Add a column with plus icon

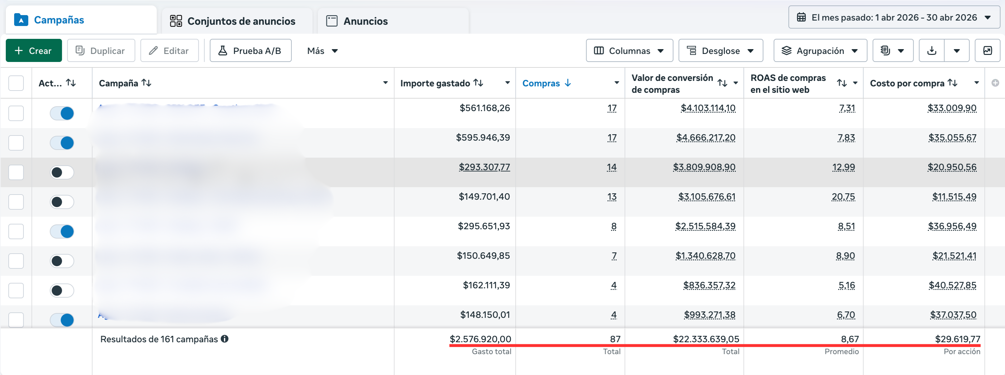pyautogui.click(x=995, y=83)
